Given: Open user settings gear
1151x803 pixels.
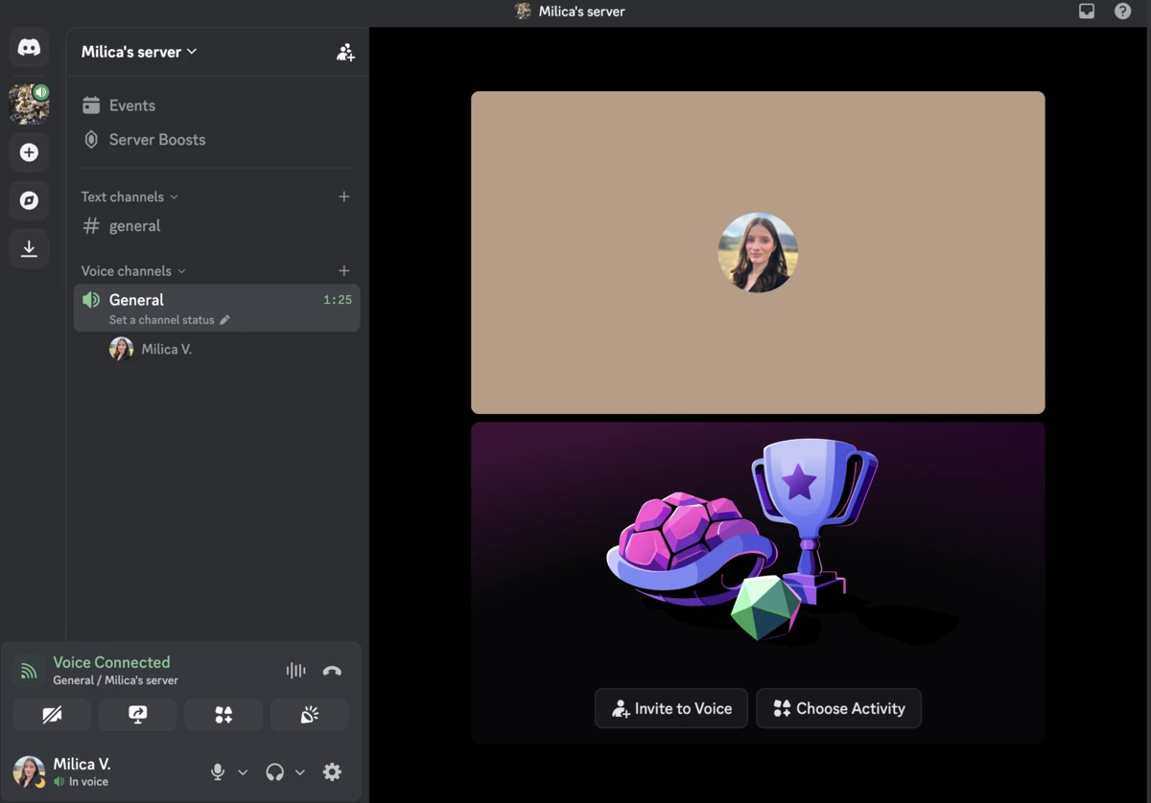Looking at the screenshot, I should coord(332,771).
